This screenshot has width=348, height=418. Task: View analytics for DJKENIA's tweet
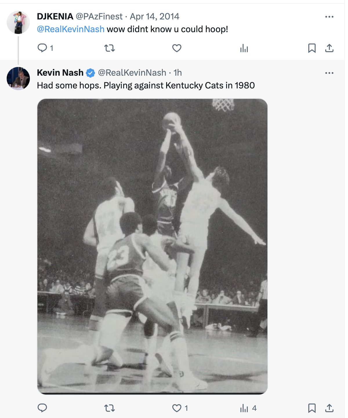pyautogui.click(x=244, y=48)
